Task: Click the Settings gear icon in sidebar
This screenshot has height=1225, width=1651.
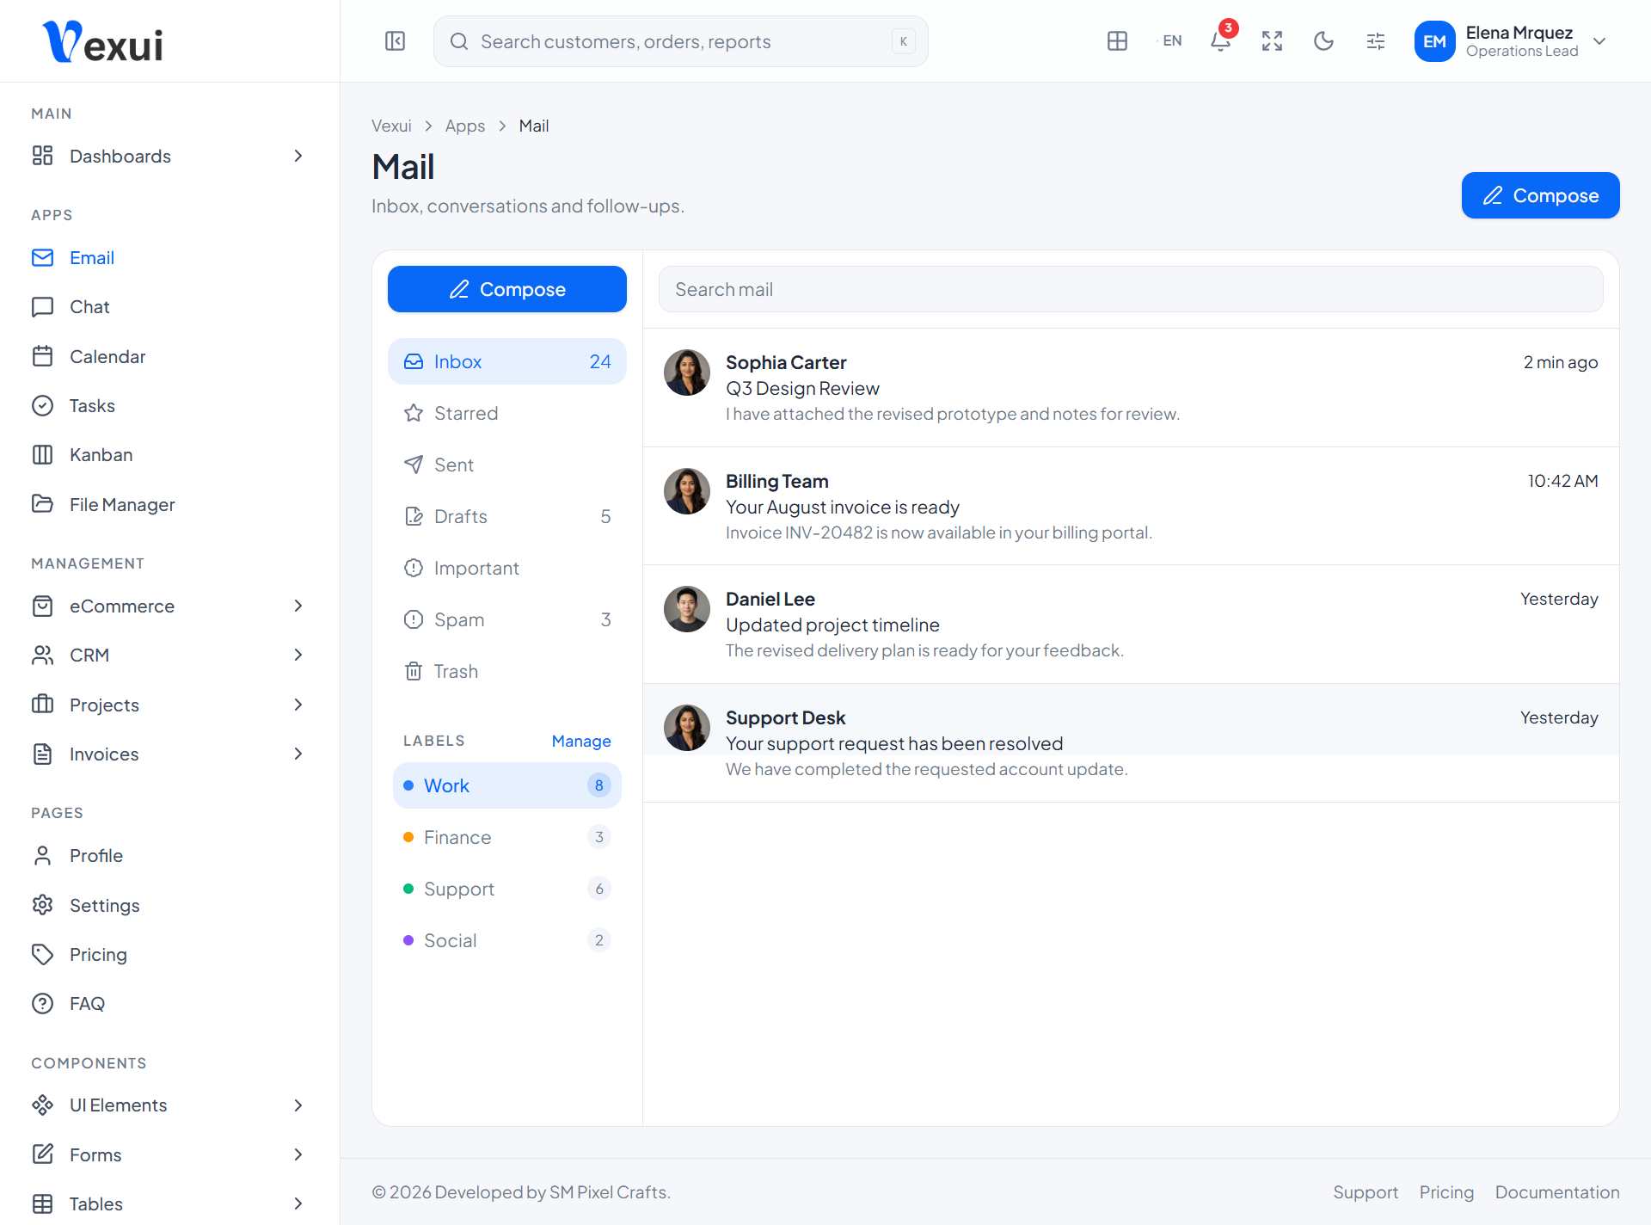Action: coord(42,905)
